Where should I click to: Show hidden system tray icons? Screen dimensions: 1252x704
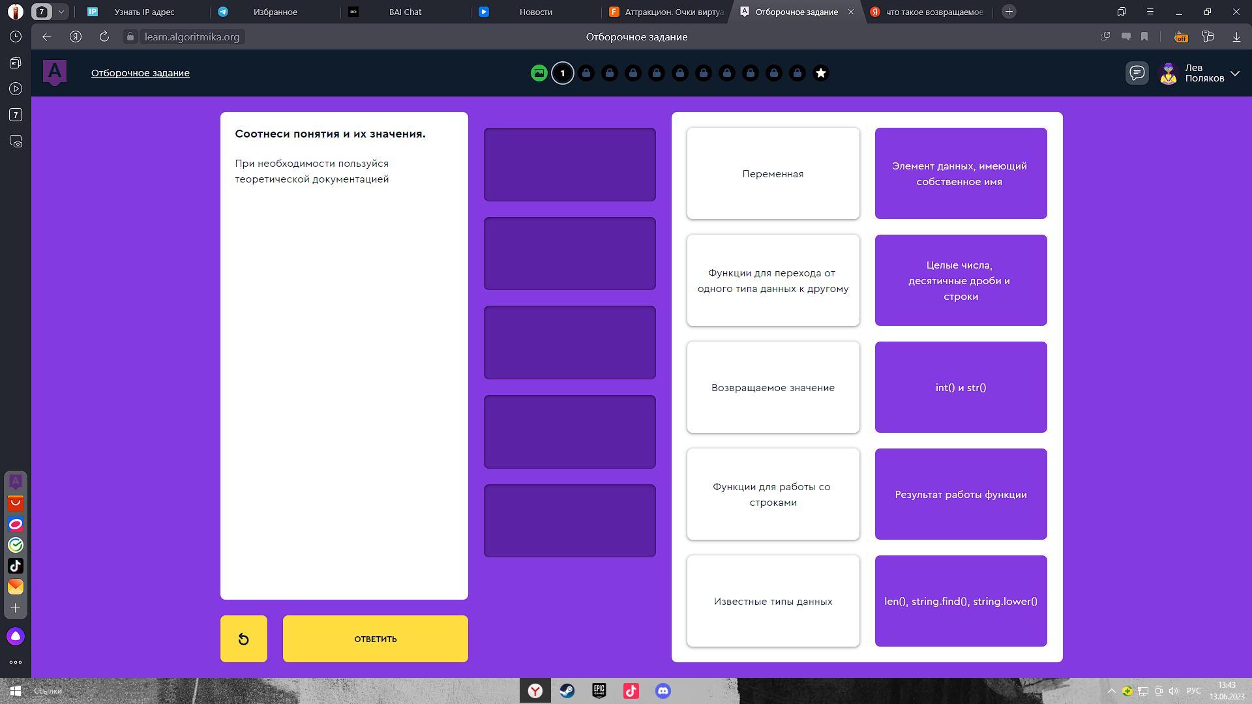1111,691
